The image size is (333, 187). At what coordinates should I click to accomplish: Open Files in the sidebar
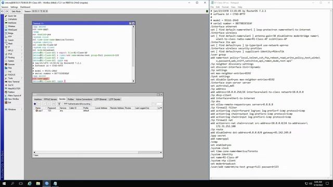[10, 68]
